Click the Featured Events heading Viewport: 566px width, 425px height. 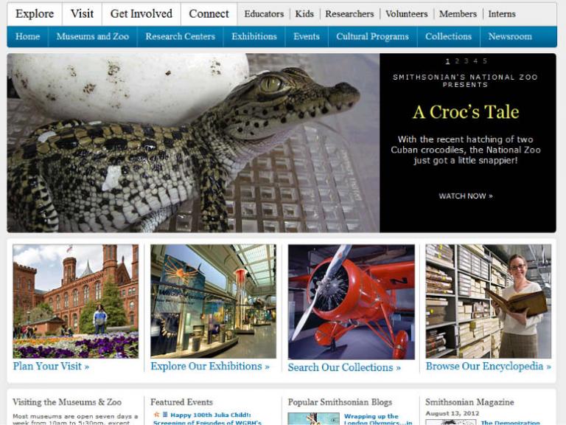[181, 402]
